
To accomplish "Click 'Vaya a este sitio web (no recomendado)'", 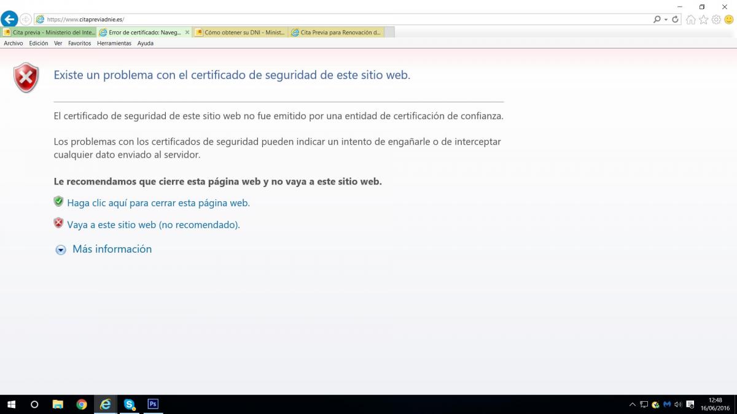I will pos(153,225).
